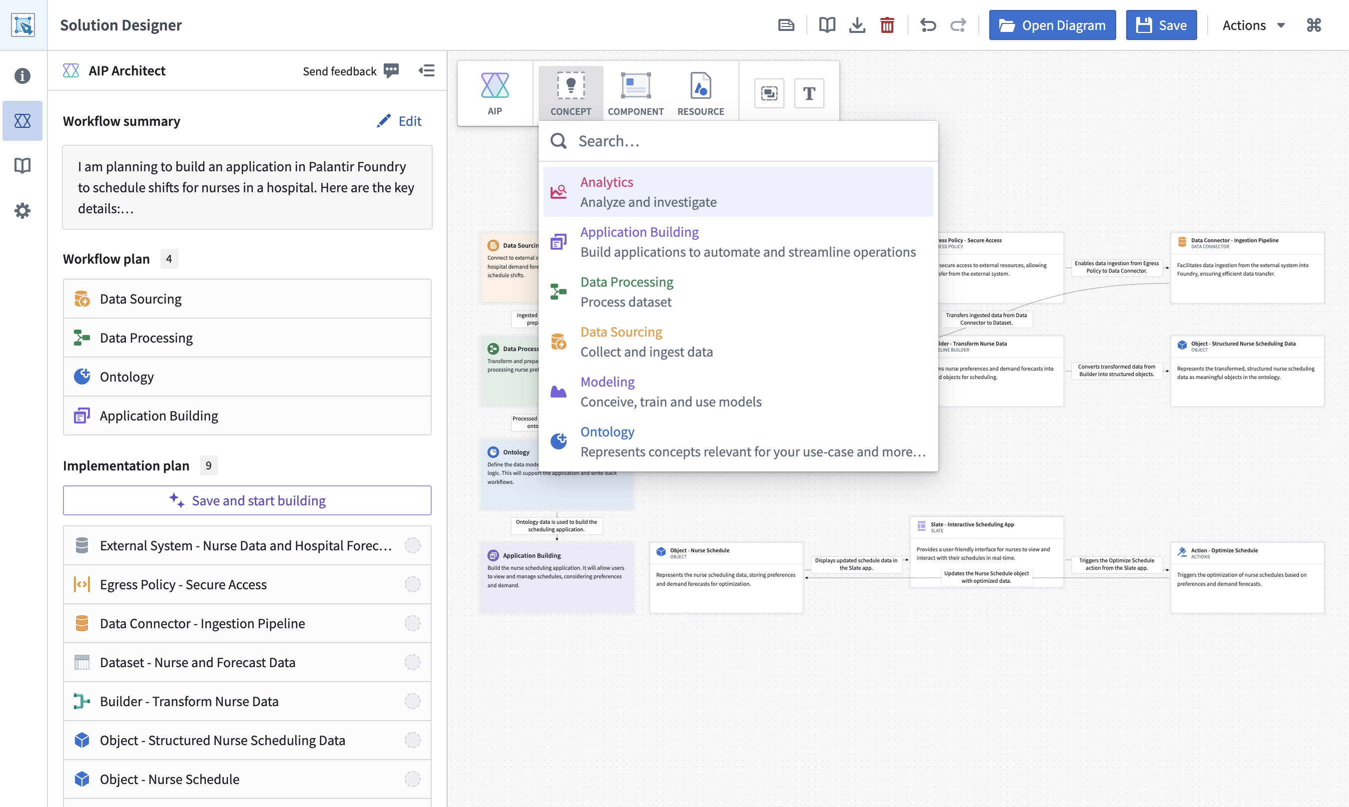Redo the last action
This screenshot has width=1349, height=807.
(958, 25)
